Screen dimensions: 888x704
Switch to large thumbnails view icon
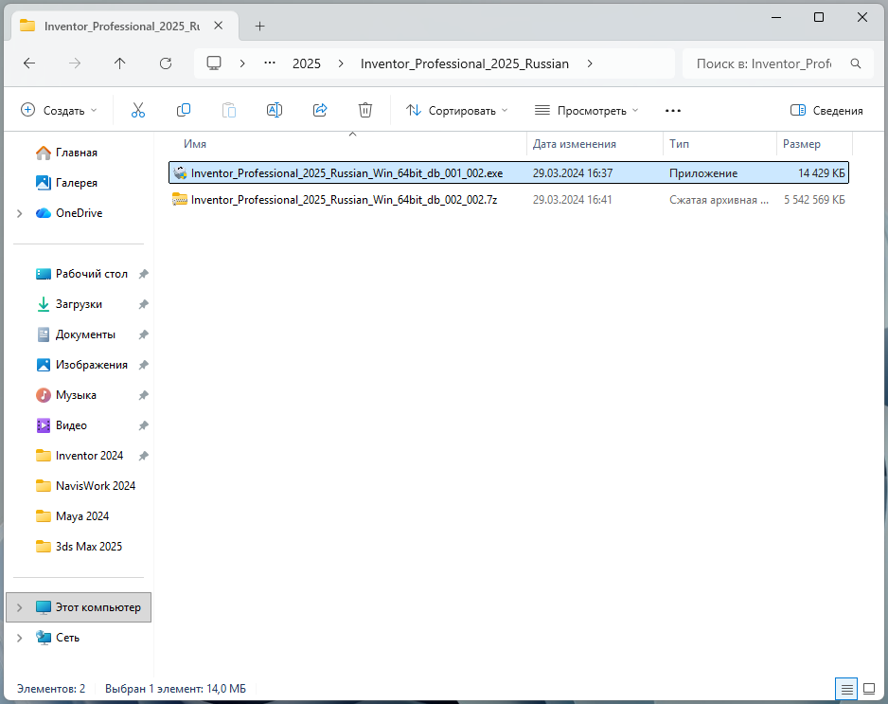[x=869, y=689]
